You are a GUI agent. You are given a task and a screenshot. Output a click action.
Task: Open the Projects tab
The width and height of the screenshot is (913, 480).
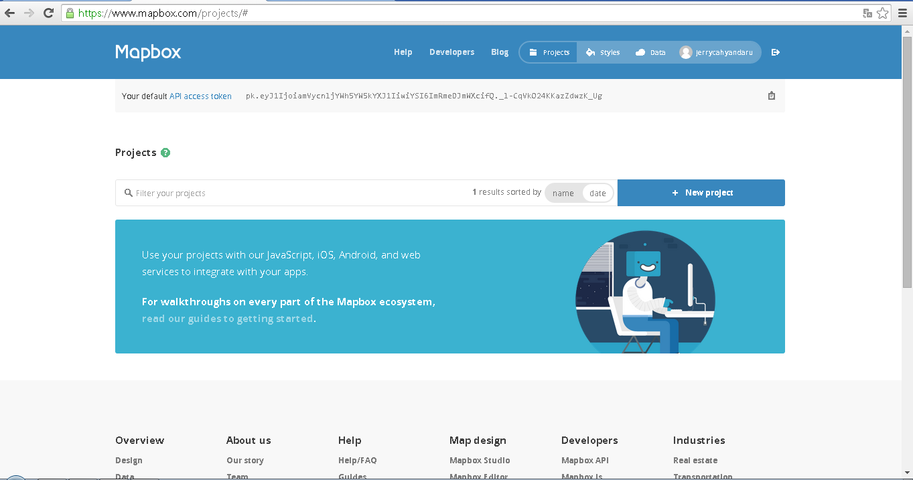[x=549, y=52]
